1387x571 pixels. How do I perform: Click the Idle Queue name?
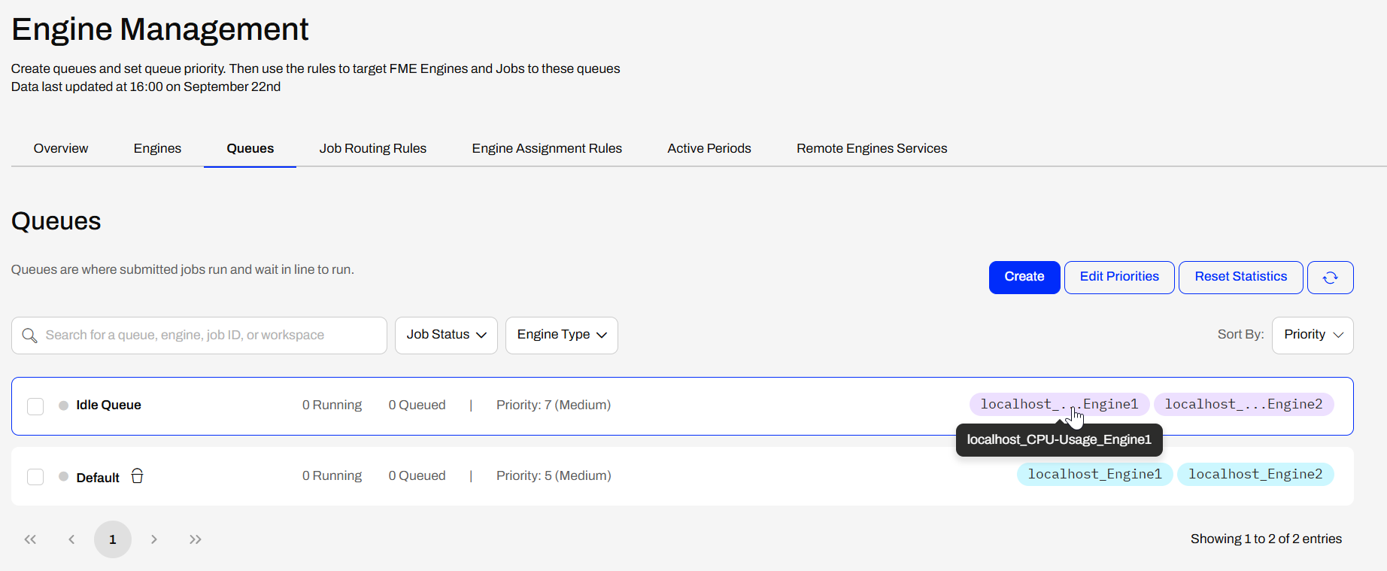point(109,405)
